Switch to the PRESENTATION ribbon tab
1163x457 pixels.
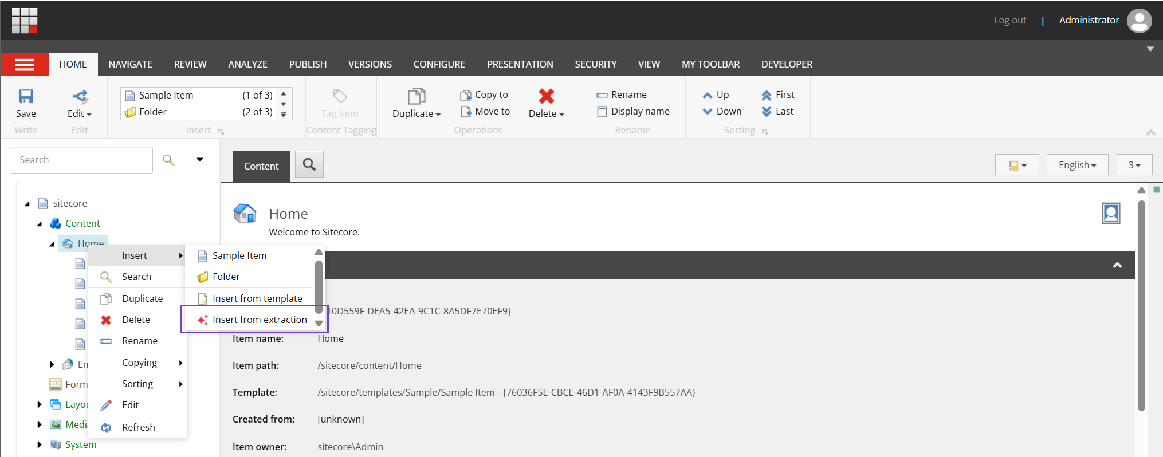(x=520, y=64)
